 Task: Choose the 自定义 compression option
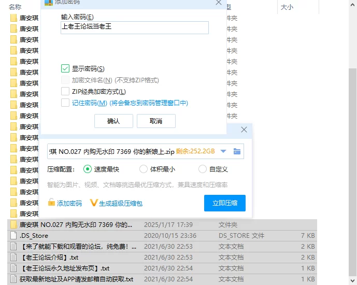[203, 169]
